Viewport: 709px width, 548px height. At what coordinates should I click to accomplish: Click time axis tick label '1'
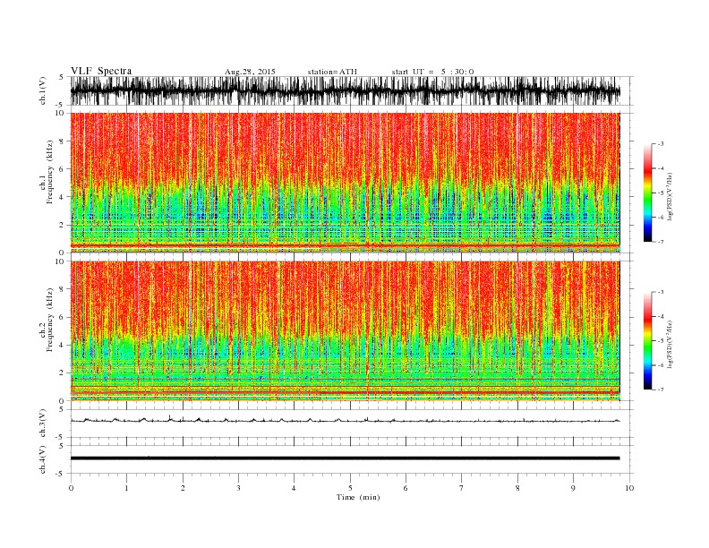pos(126,488)
